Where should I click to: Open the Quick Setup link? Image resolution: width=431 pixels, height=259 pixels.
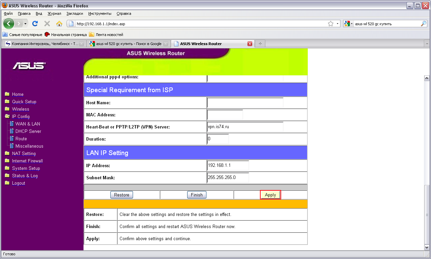point(24,102)
